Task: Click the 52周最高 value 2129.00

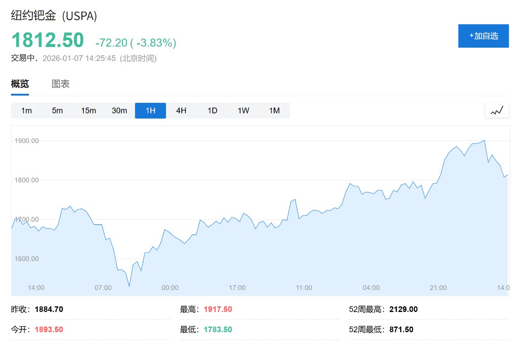Action: pos(403,309)
